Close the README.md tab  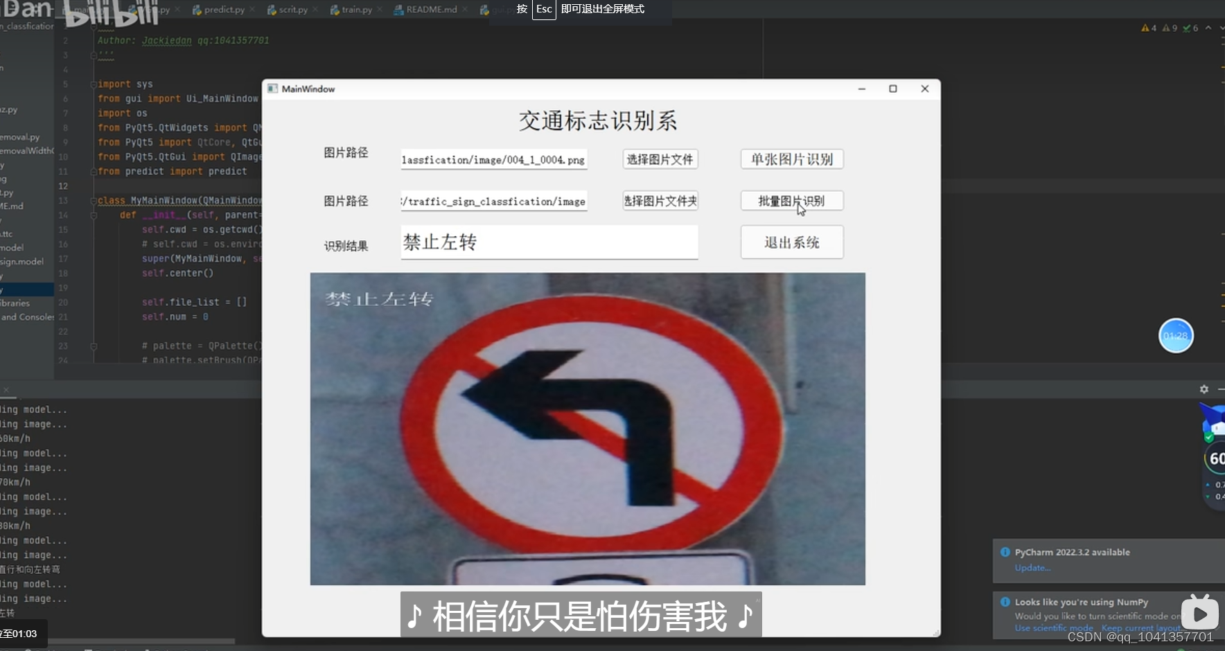pyautogui.click(x=465, y=10)
